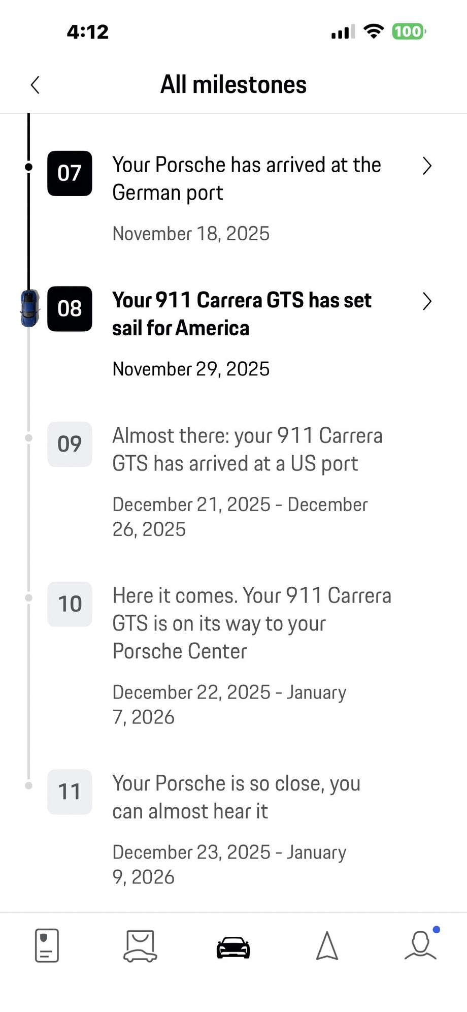Tap the 07 milestone number badge
This screenshot has width=467, height=1012.
pyautogui.click(x=70, y=173)
